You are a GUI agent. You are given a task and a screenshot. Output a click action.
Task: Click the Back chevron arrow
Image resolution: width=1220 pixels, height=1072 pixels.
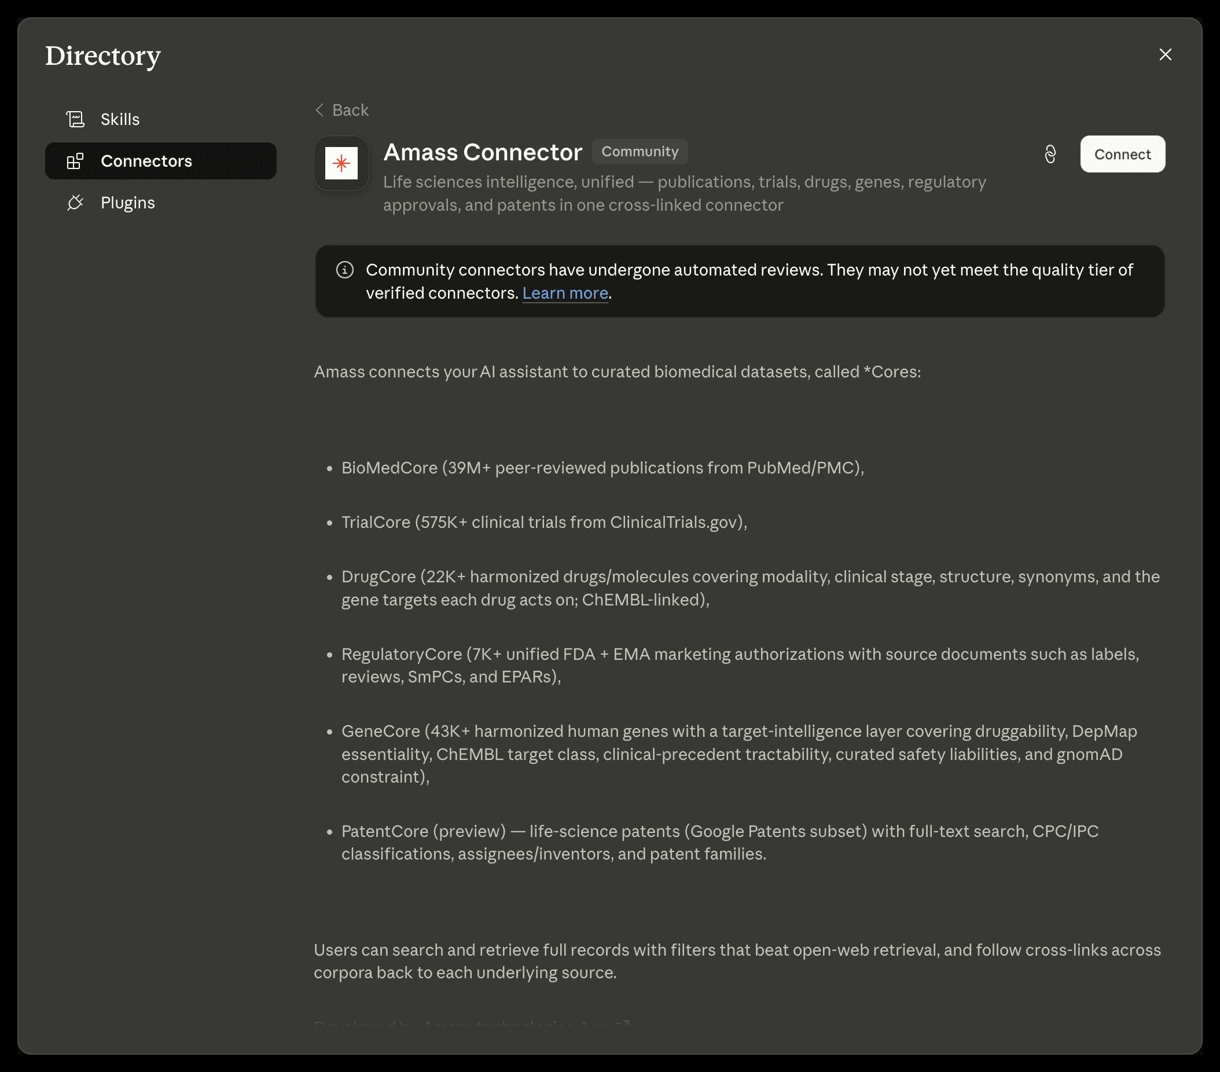coord(320,110)
